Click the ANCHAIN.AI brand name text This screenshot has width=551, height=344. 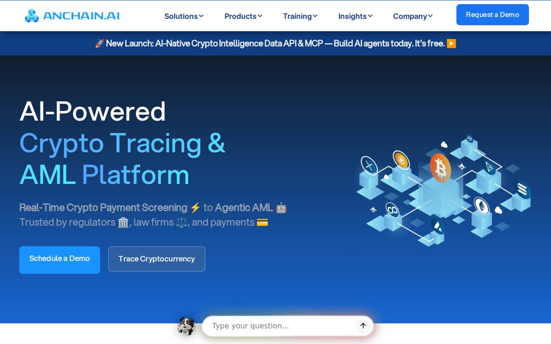point(81,16)
